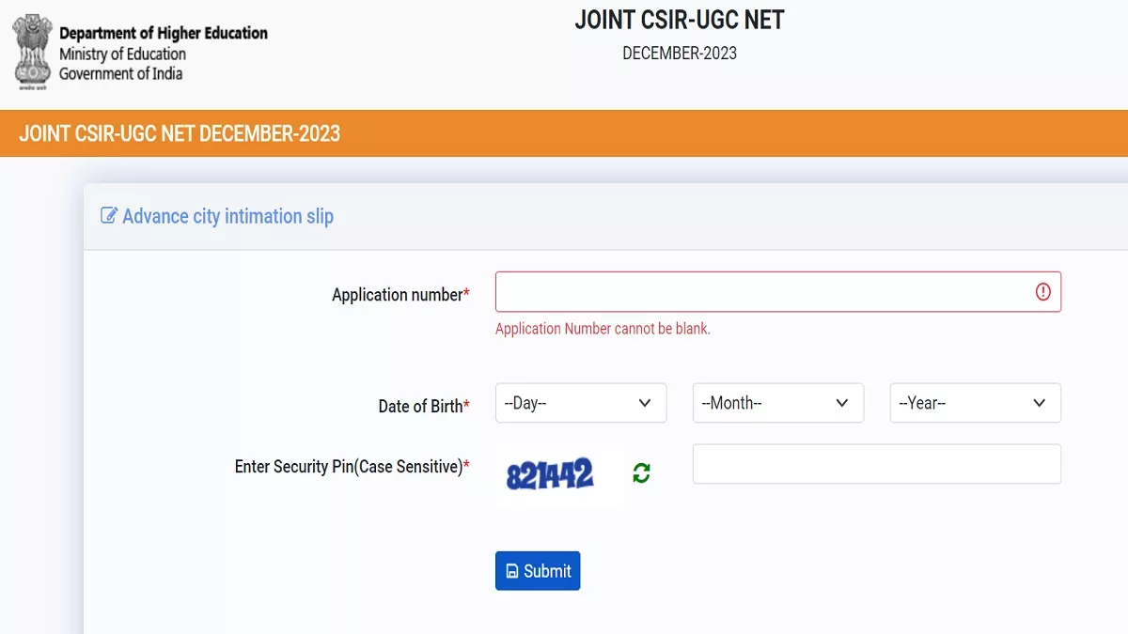
Task: Click the orange JOINT CSIR-UGC NET DECEMBER-2023 banner
Action: [564, 133]
